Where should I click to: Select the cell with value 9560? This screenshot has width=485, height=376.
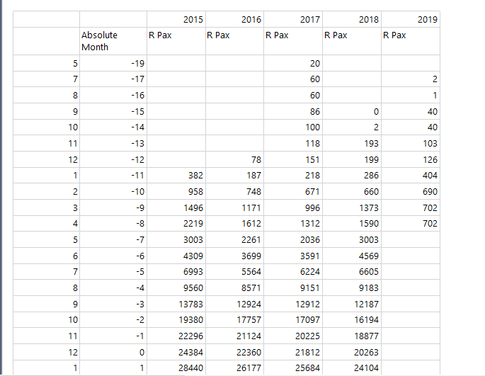tap(176, 287)
